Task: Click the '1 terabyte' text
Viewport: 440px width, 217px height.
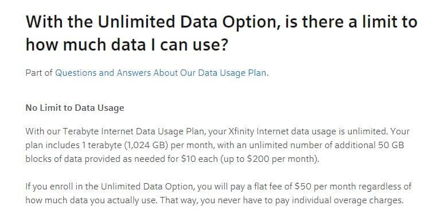Action: click(103, 145)
